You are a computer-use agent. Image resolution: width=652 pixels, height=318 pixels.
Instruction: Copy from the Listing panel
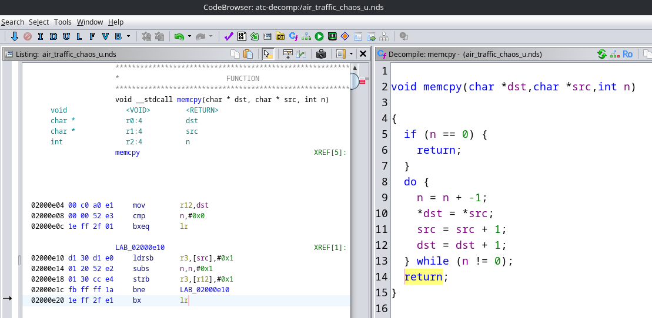tap(235, 54)
